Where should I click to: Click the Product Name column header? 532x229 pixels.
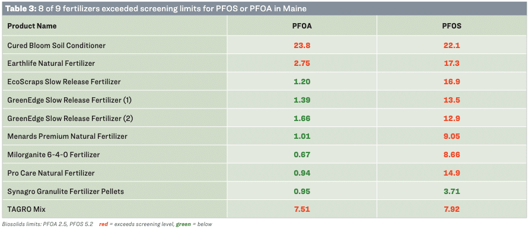click(x=32, y=26)
